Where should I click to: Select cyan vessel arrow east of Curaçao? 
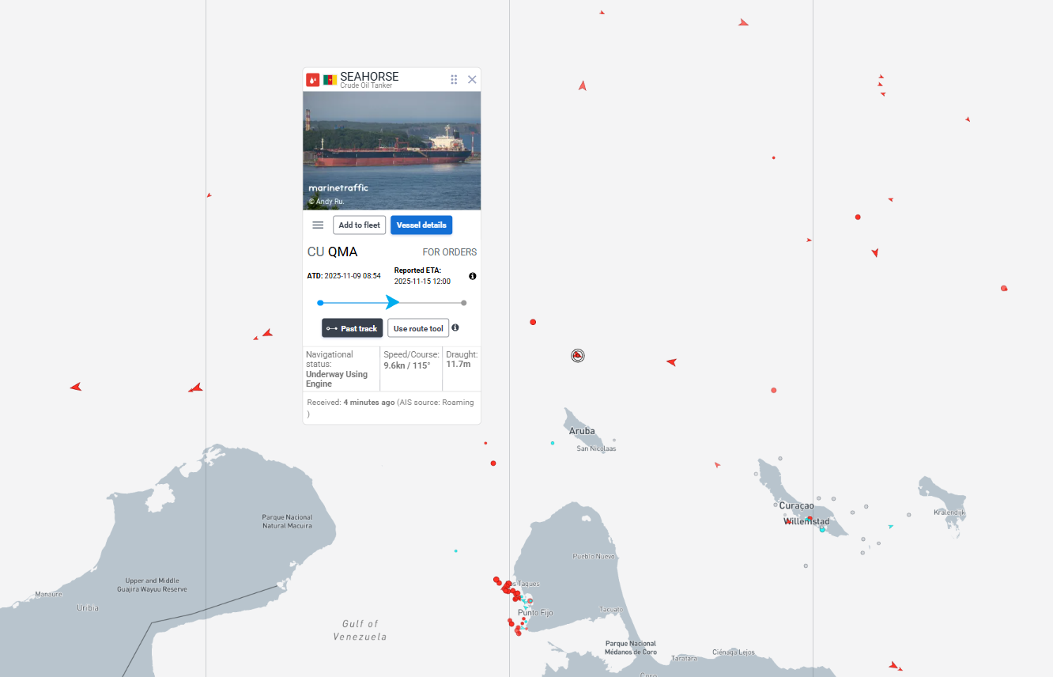[891, 526]
